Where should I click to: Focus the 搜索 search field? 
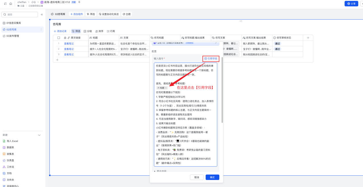[20, 14]
